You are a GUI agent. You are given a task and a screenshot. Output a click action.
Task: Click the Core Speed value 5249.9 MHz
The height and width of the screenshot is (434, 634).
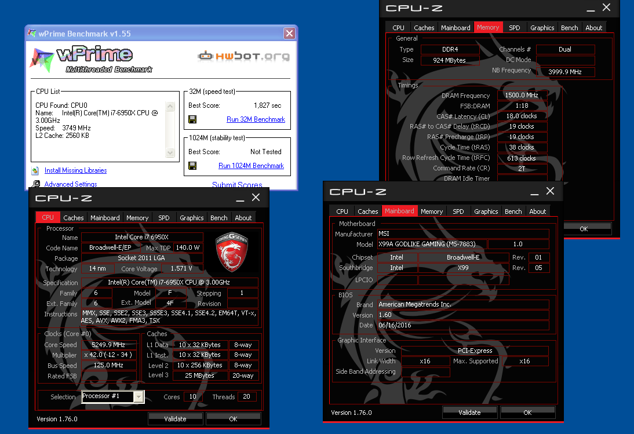click(108, 345)
